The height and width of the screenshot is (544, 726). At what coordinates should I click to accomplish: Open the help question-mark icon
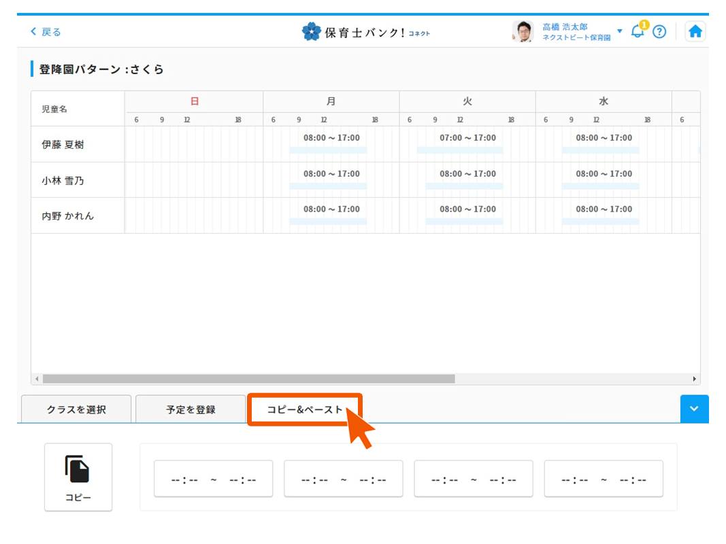coord(659,31)
